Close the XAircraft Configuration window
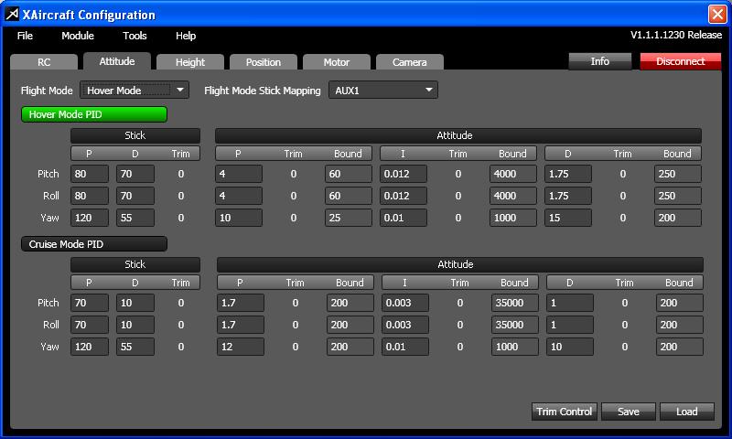 click(x=717, y=14)
